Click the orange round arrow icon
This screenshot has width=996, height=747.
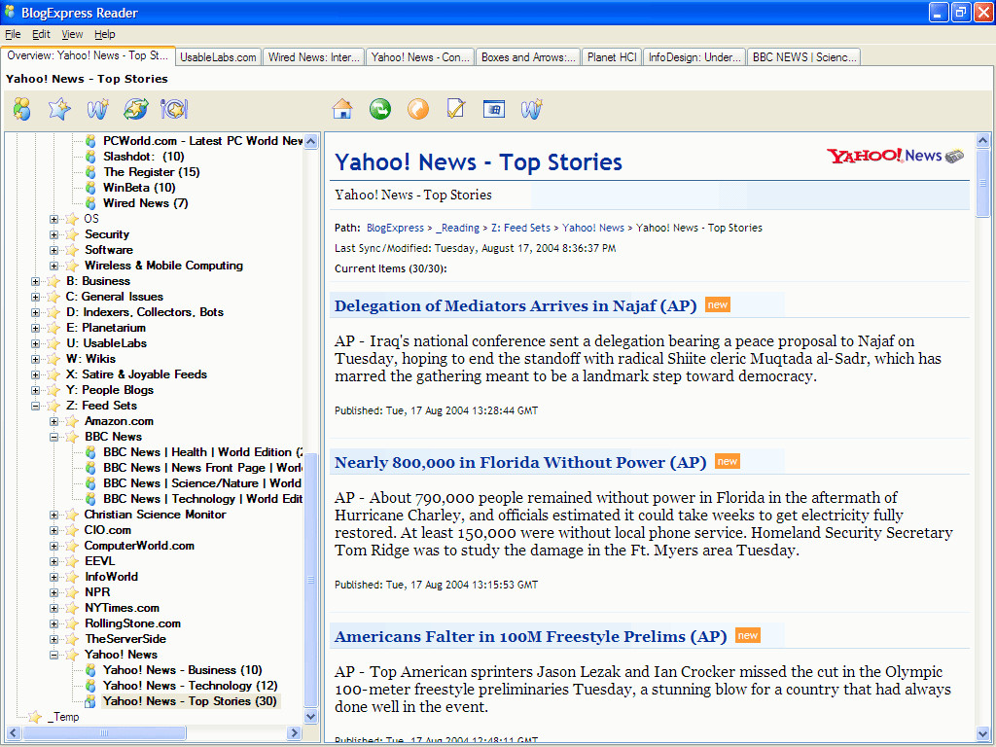(x=418, y=109)
